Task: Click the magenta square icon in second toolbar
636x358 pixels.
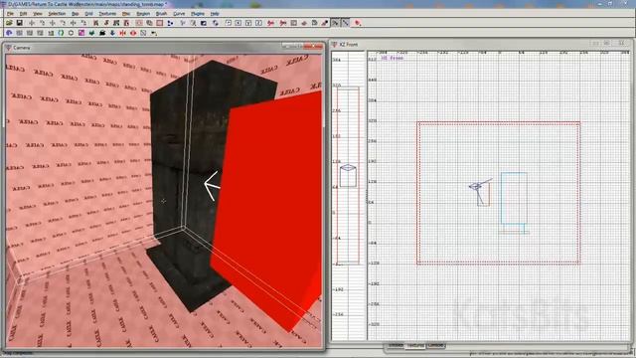Action: (81, 33)
